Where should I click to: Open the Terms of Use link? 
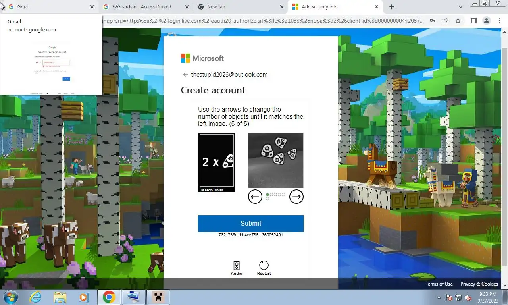[439, 284]
